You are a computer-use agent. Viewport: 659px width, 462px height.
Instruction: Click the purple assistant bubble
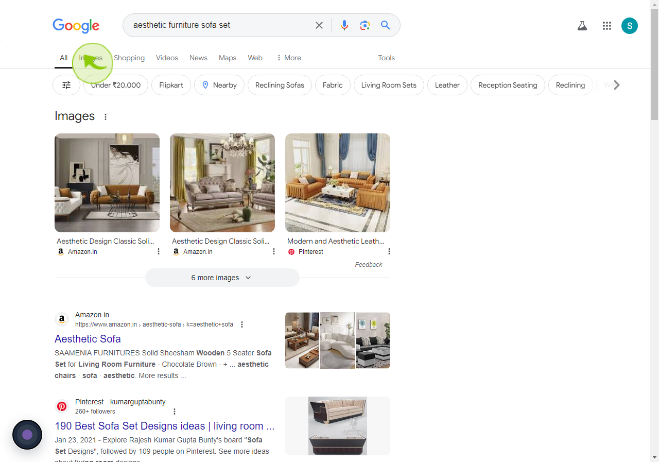coord(27,435)
